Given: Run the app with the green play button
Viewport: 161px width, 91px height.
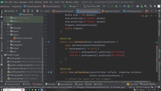Looking at the screenshot, I should [x=104, y=6].
